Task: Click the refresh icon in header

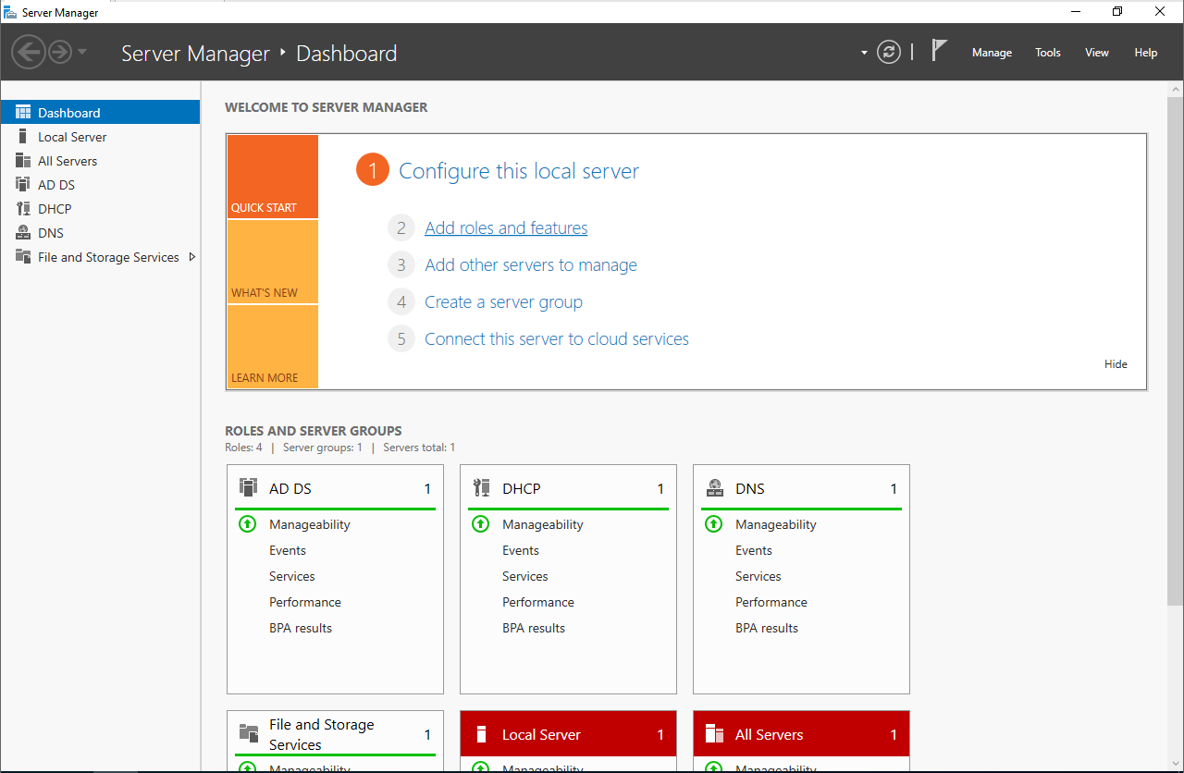Action: (889, 52)
